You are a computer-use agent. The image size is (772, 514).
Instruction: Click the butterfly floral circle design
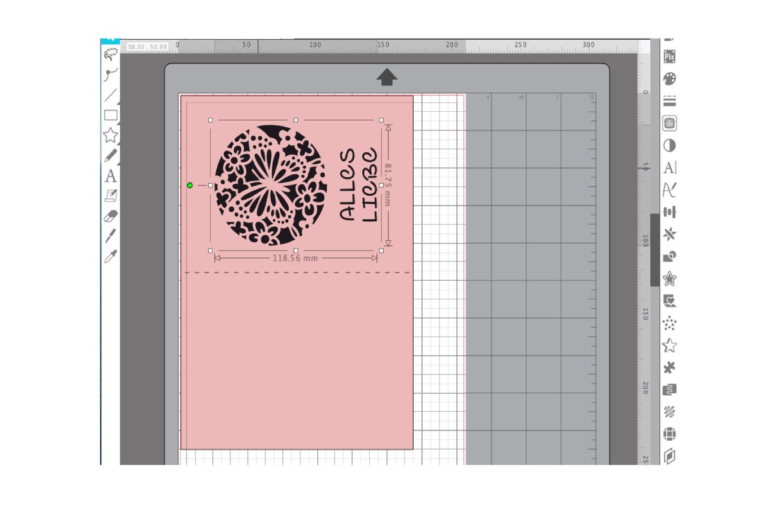pos(270,185)
